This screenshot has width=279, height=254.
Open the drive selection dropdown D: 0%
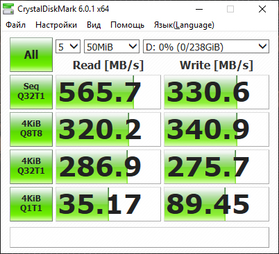206,47
